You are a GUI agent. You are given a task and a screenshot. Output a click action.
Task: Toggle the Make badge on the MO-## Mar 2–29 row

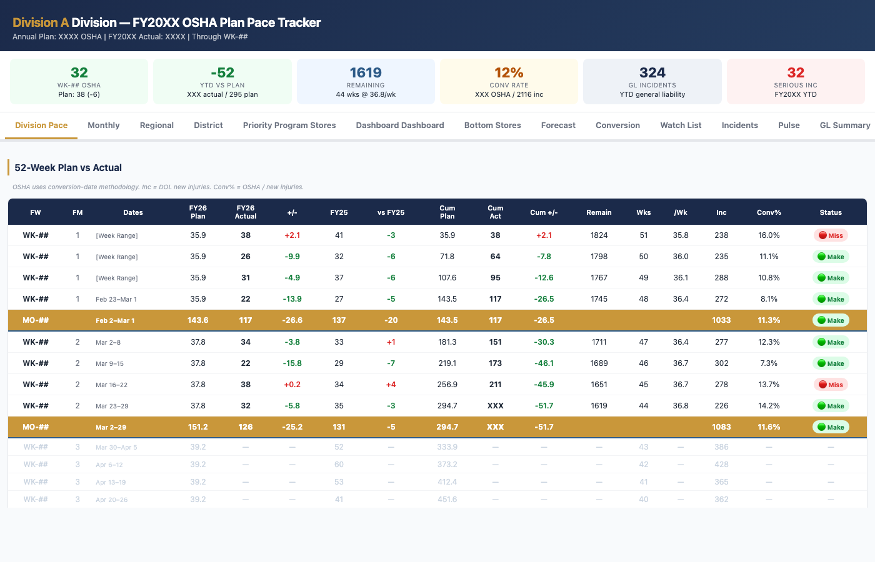[831, 426]
